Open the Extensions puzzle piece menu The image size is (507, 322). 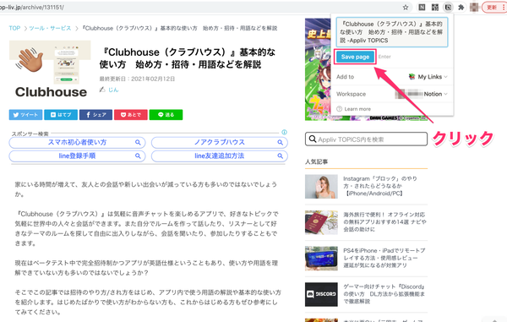click(x=461, y=7)
